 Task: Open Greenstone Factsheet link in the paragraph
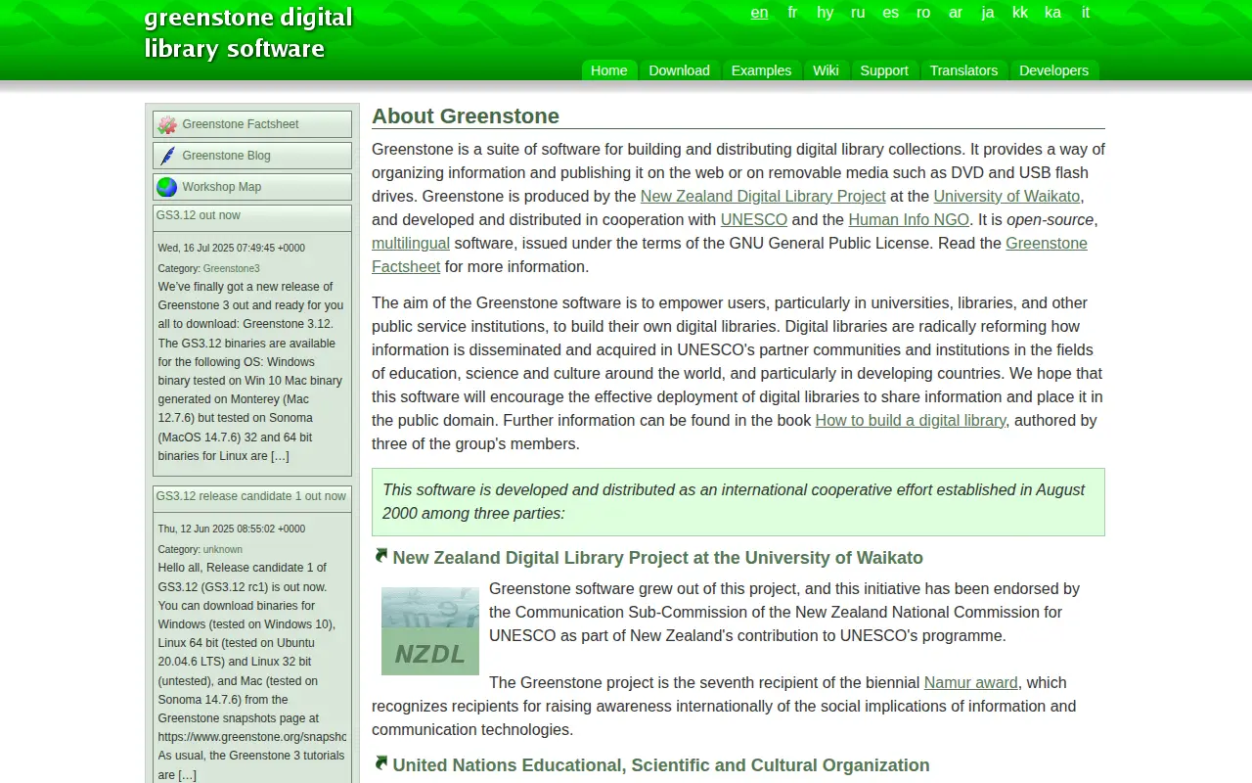coord(1047,243)
